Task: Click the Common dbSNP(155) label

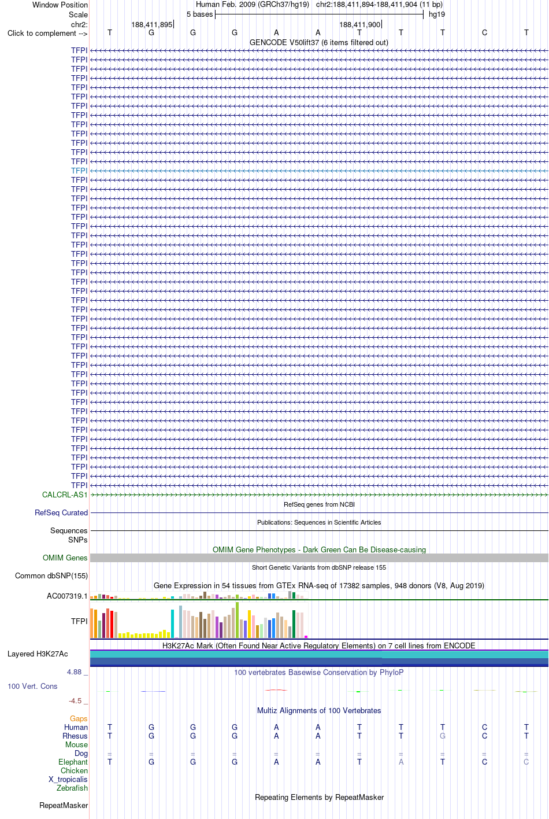Action: [51, 575]
